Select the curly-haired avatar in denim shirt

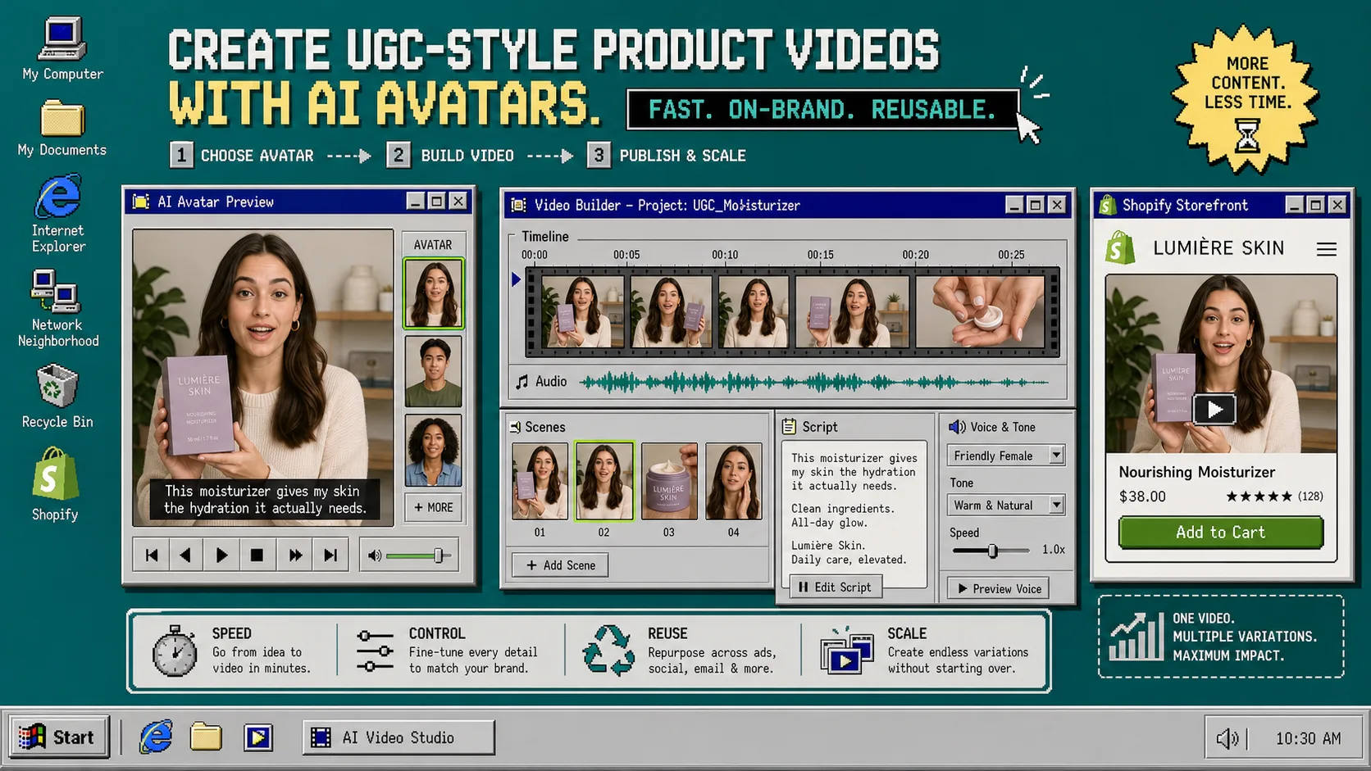(433, 450)
